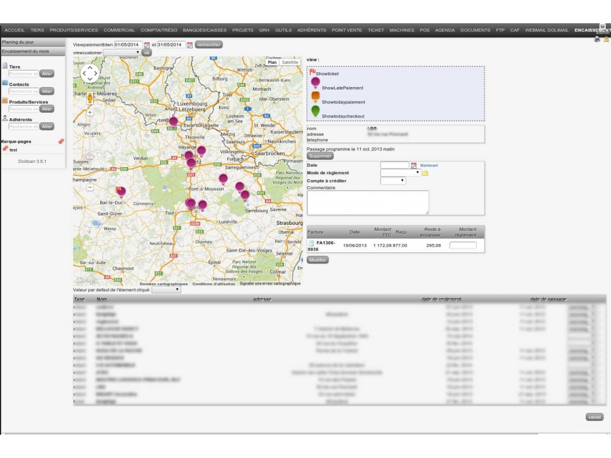
Task: Zoom out the map with minus button
Action: (x=90, y=187)
